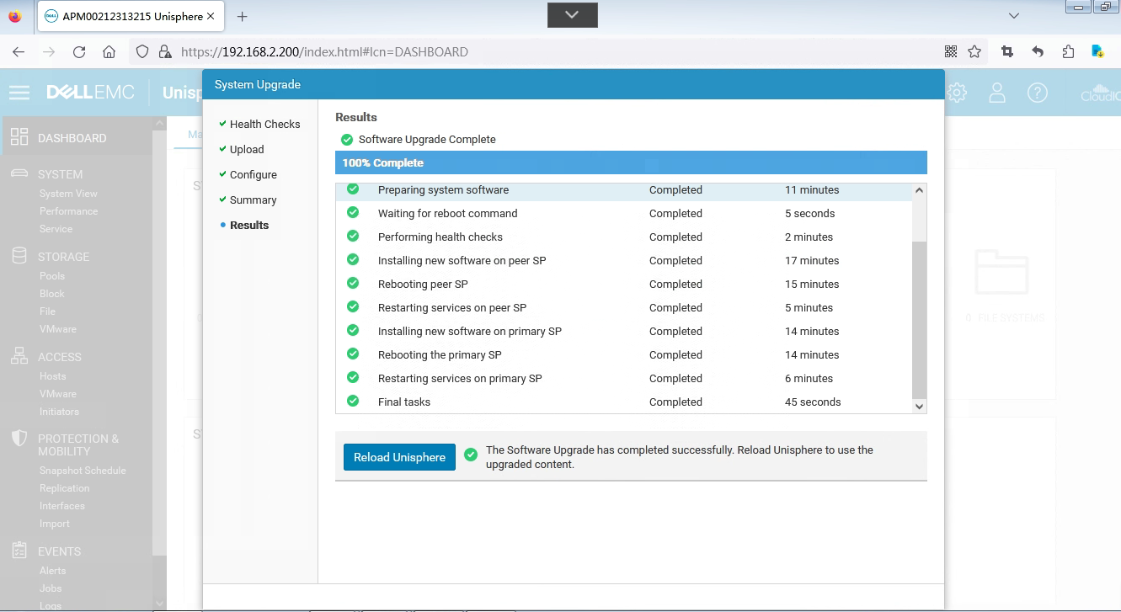Image resolution: width=1121 pixels, height=612 pixels.
Task: Bookmark this page with star icon
Action: [974, 52]
